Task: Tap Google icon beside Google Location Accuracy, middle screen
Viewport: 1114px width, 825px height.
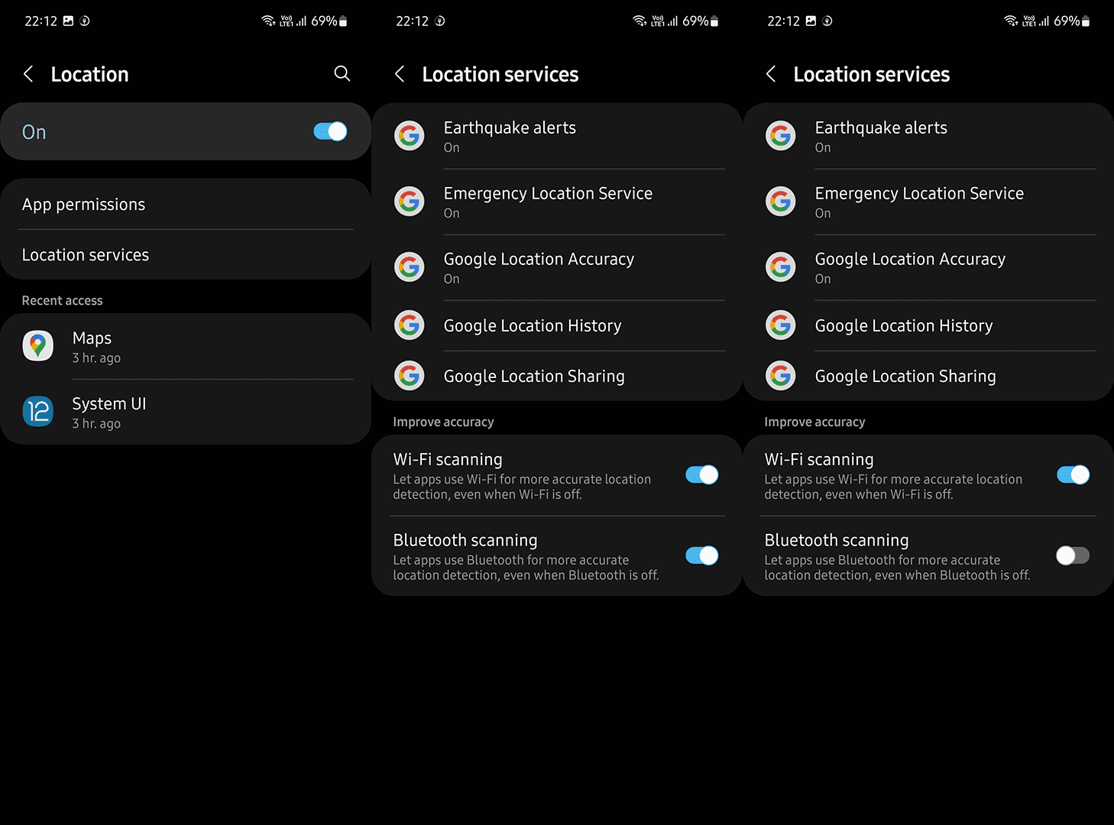Action: (410, 267)
